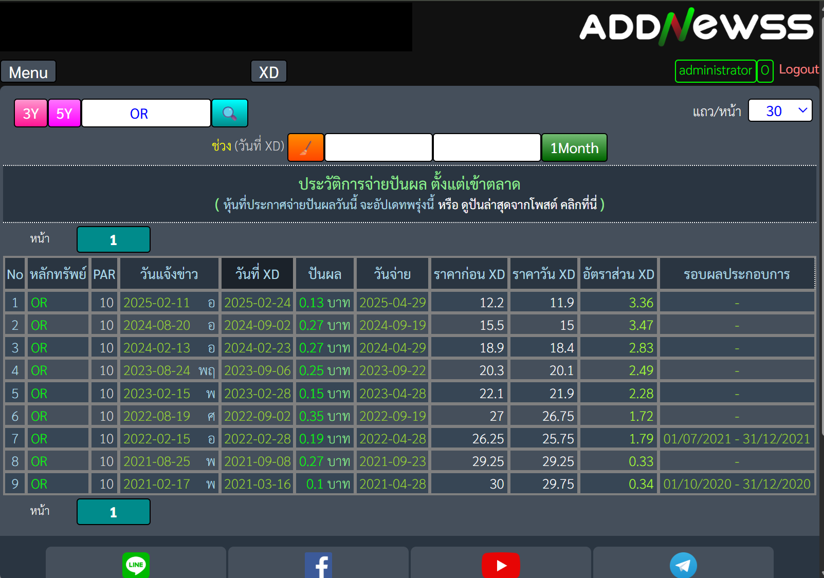Click the Logout link
This screenshot has height=578, width=824.
[799, 69]
